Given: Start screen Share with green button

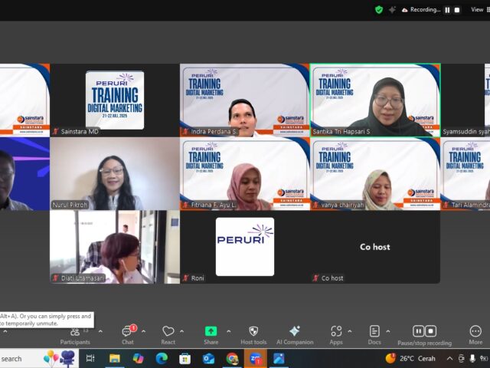Looking at the screenshot, I should pos(211,336).
